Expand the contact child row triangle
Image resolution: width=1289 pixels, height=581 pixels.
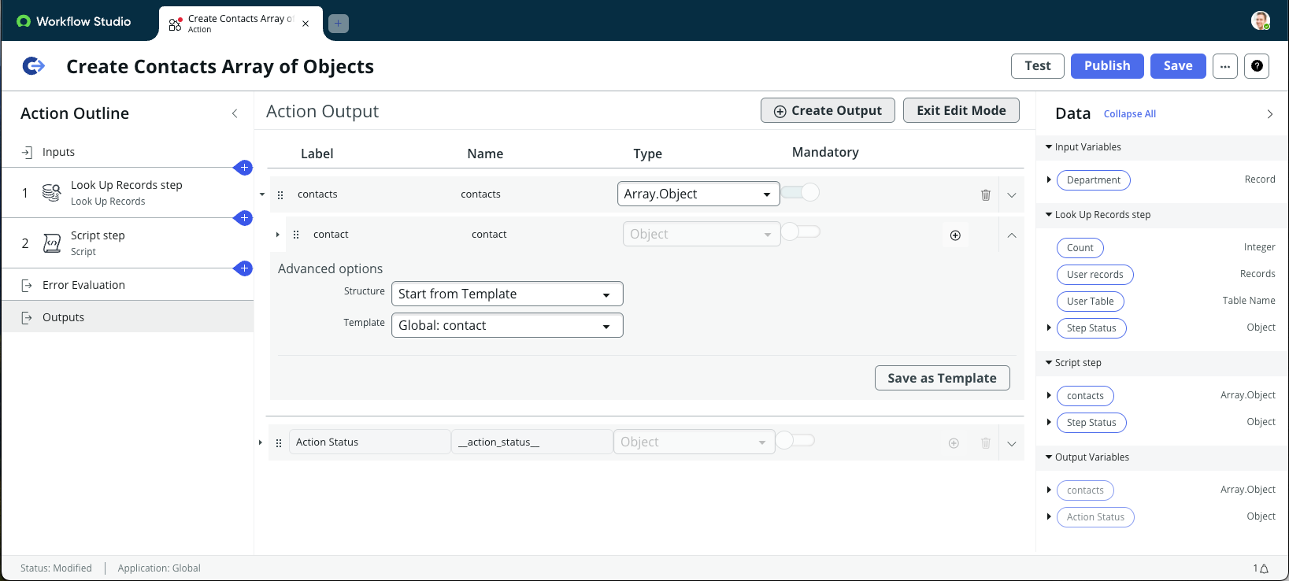278,235
